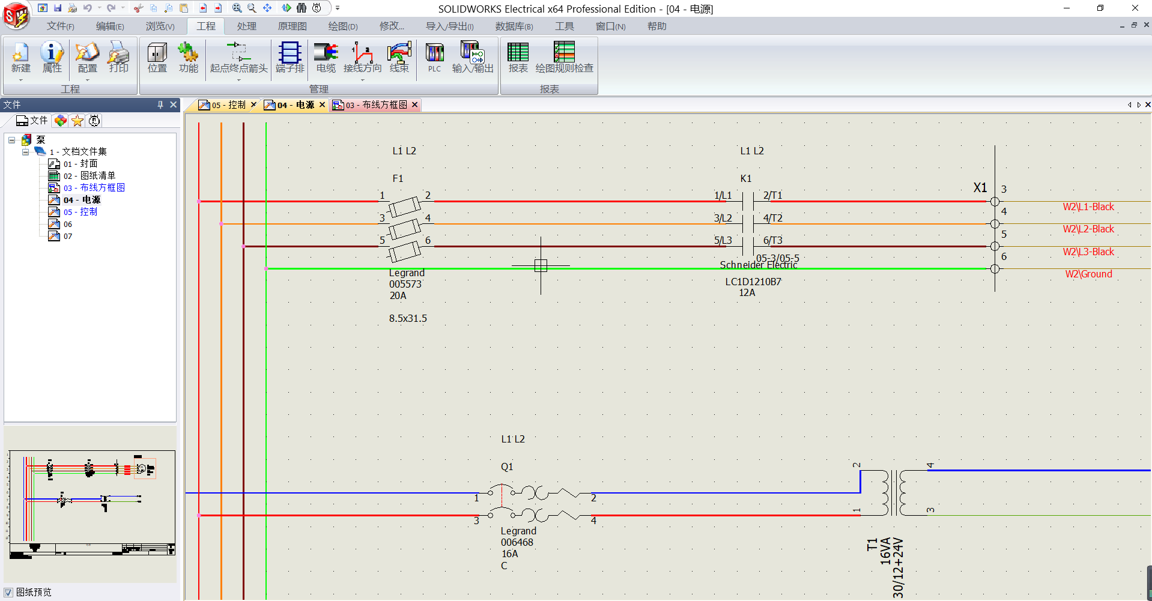Open the Redo history dropdown arrow
Screen dimensions: 1152x601
(123, 8)
